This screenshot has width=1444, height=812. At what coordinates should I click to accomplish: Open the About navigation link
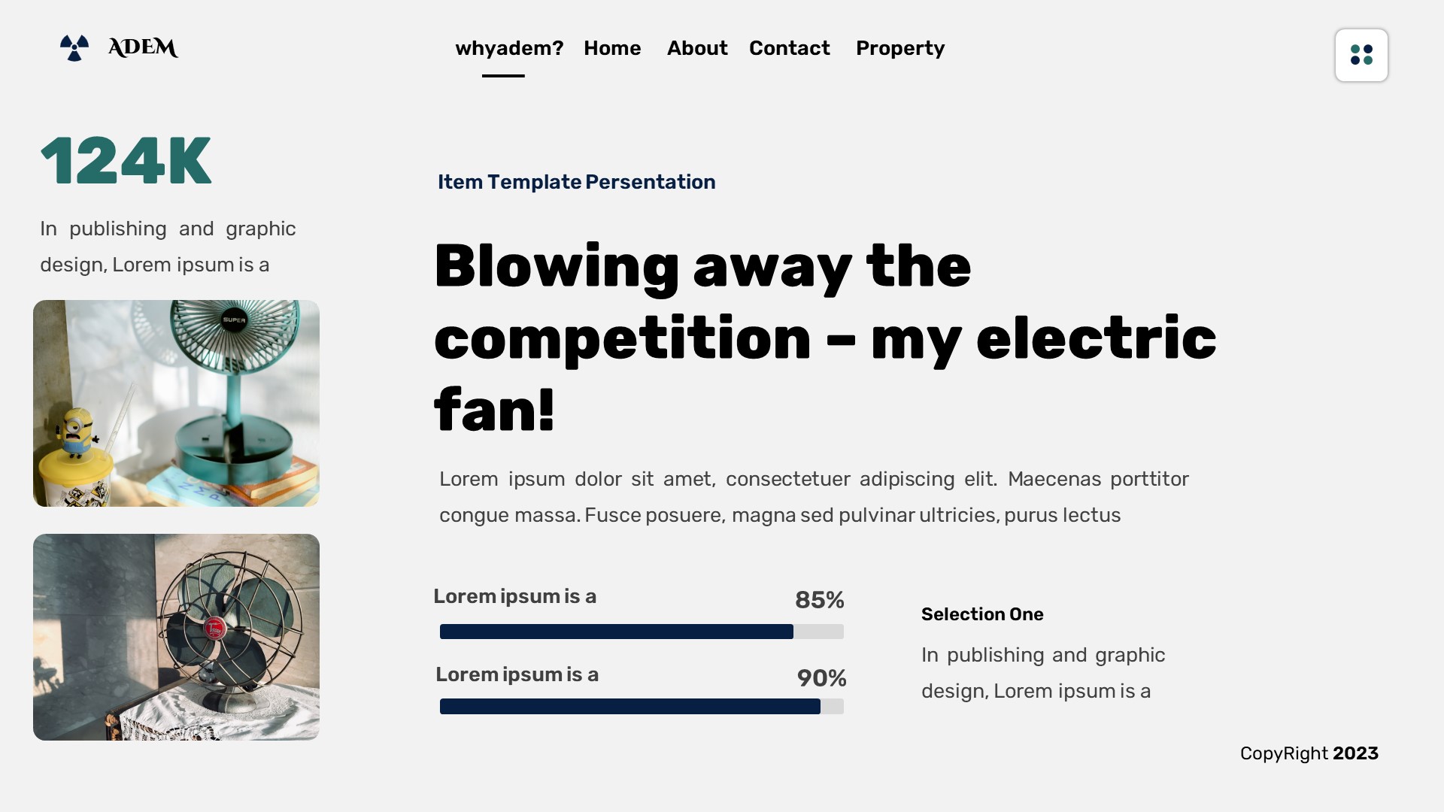click(696, 48)
